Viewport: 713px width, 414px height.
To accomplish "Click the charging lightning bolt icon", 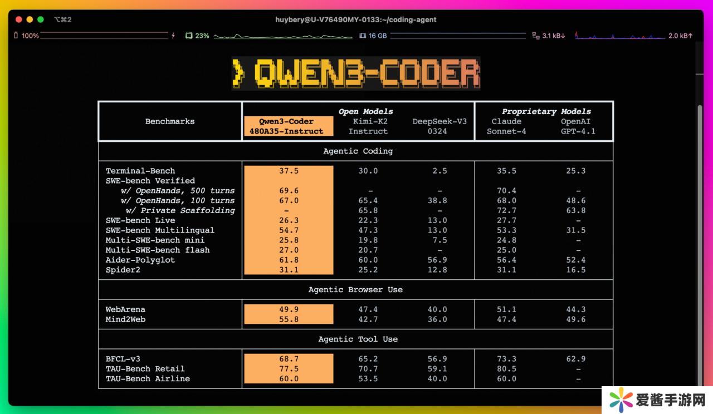I will pos(173,36).
